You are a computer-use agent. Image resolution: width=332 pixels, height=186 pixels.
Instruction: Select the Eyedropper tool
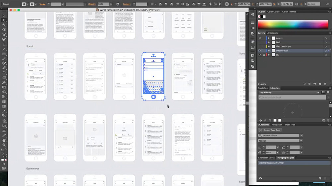tap(4, 111)
